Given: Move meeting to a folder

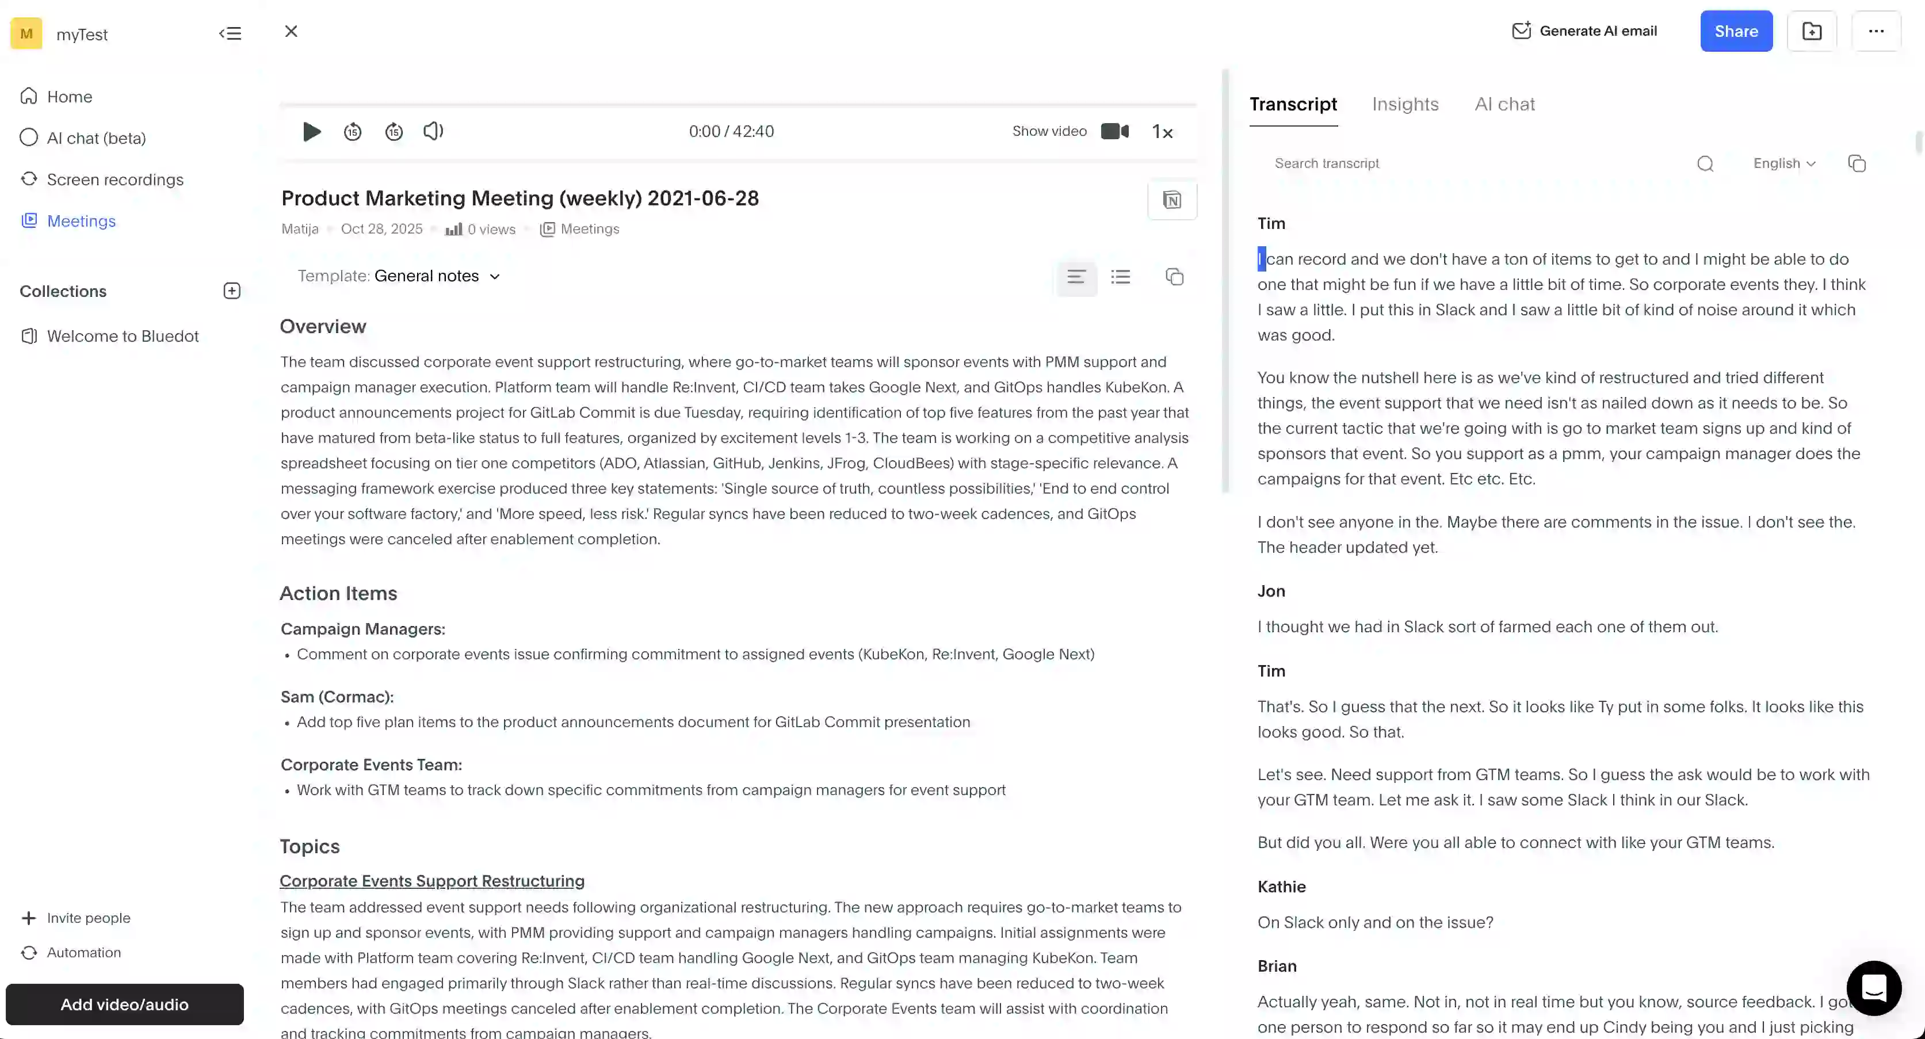Looking at the screenshot, I should [x=1812, y=30].
